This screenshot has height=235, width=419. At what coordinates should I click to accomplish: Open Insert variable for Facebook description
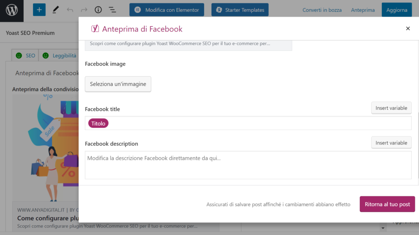391,143
